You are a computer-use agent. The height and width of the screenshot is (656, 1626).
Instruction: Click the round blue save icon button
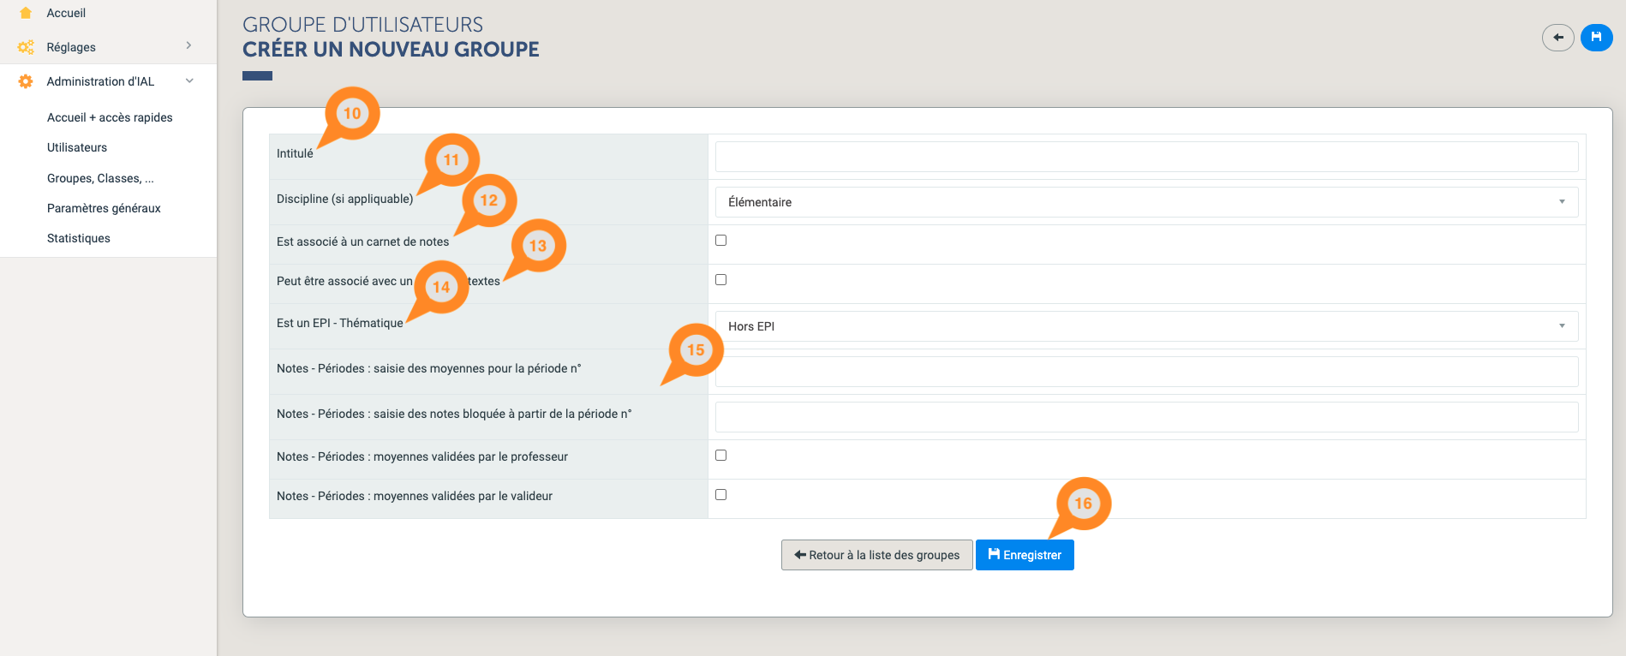click(x=1596, y=38)
